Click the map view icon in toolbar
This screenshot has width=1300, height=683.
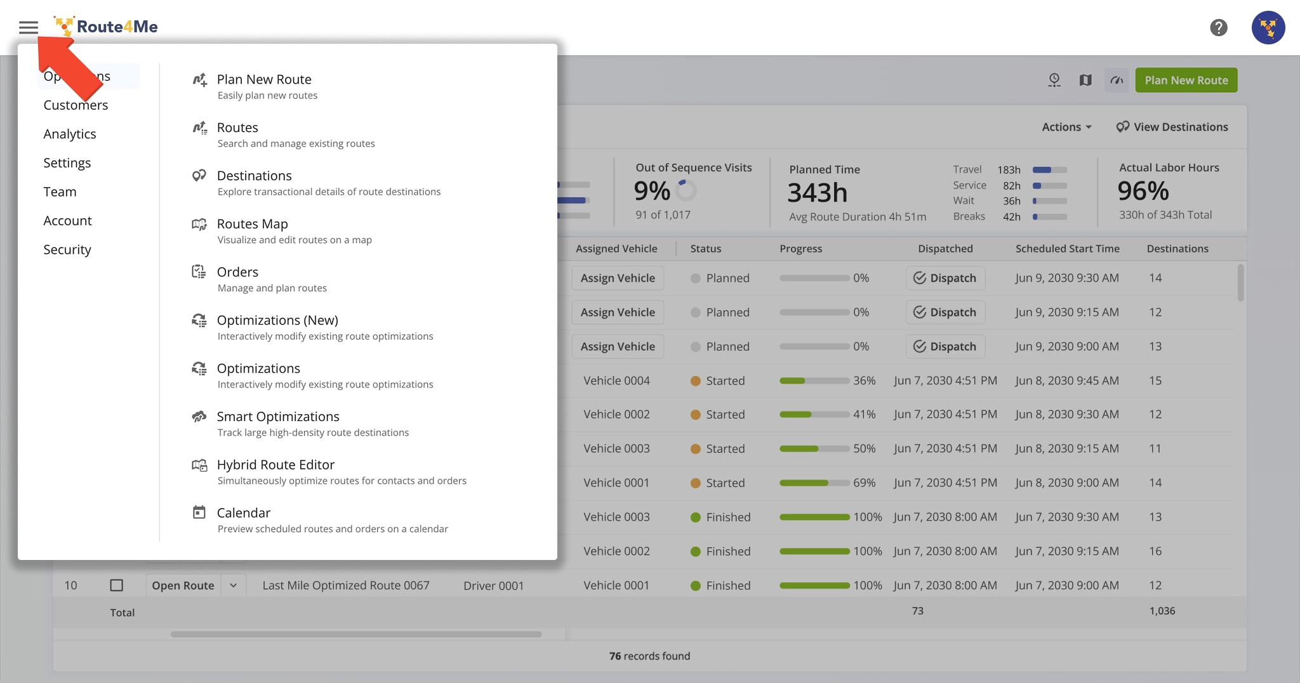click(x=1085, y=81)
